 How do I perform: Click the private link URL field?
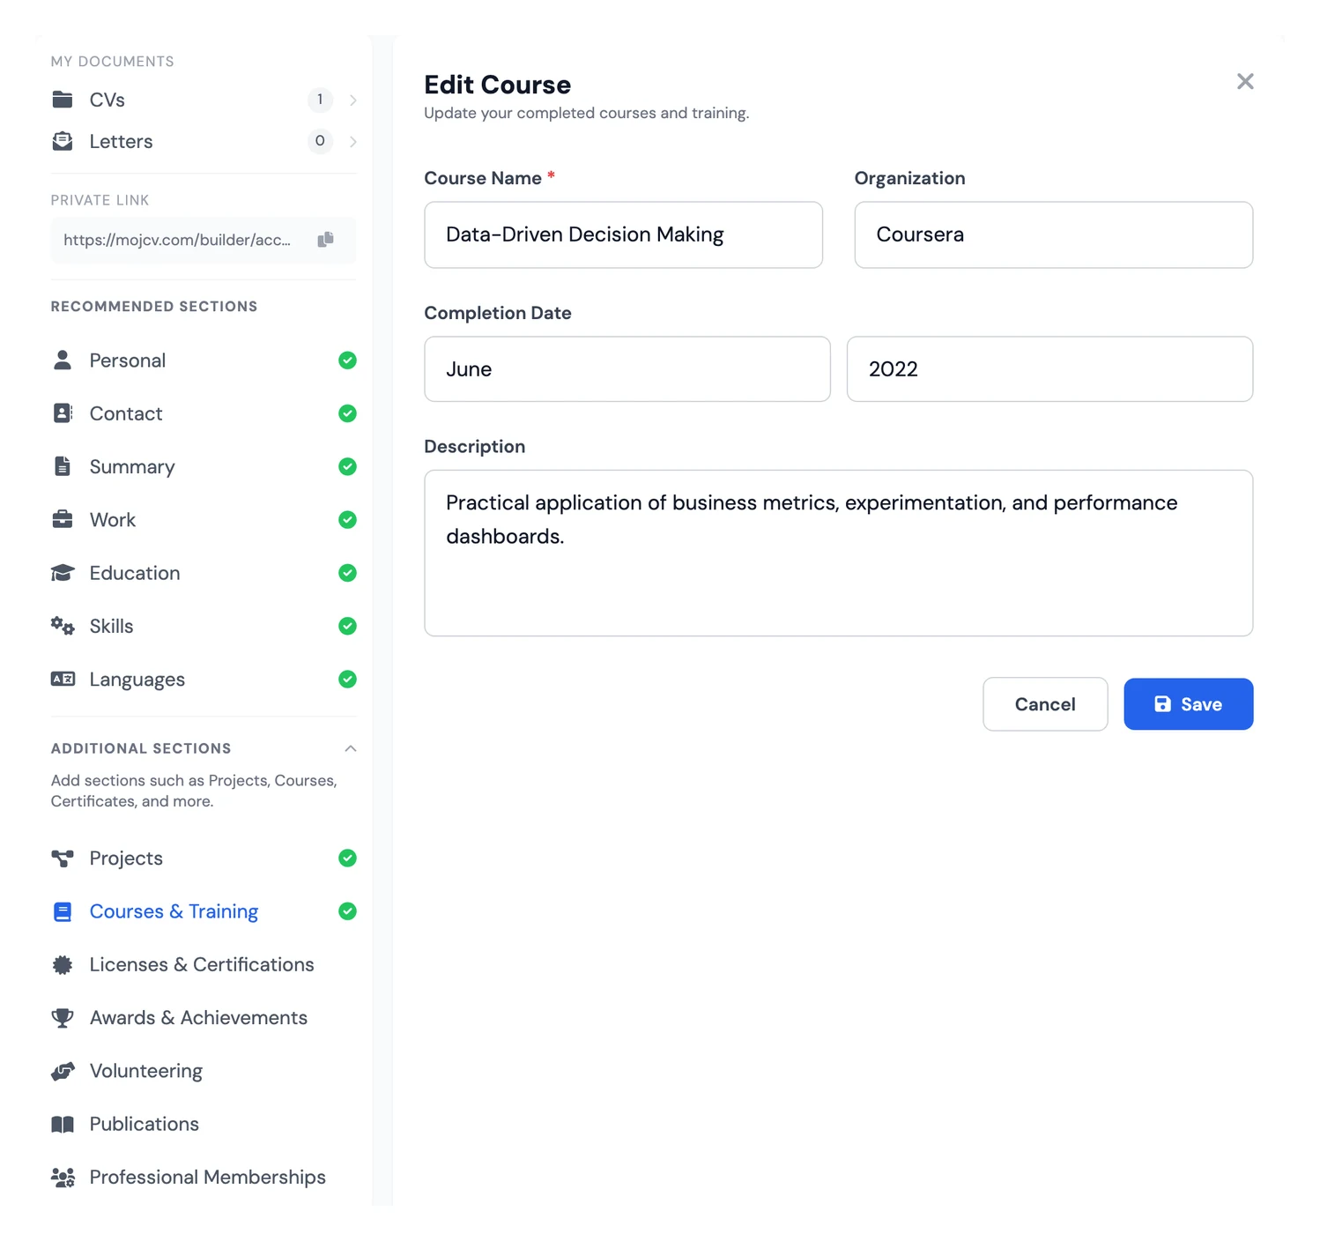pos(204,240)
